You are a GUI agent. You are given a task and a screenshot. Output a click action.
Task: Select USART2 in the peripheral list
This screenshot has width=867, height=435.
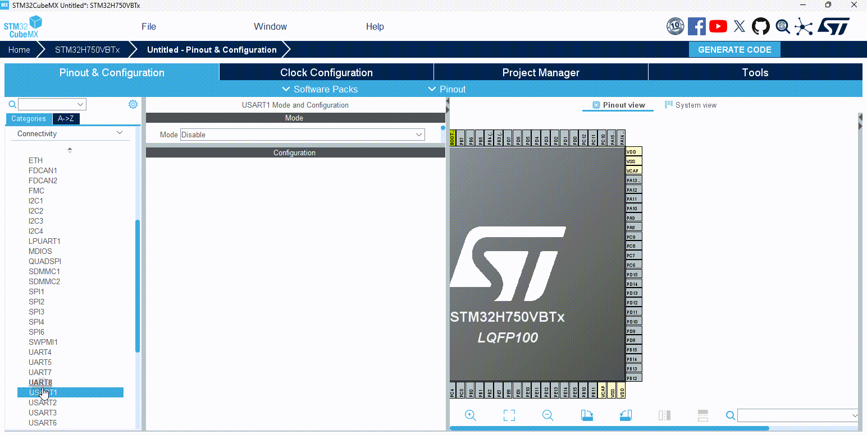[43, 402]
